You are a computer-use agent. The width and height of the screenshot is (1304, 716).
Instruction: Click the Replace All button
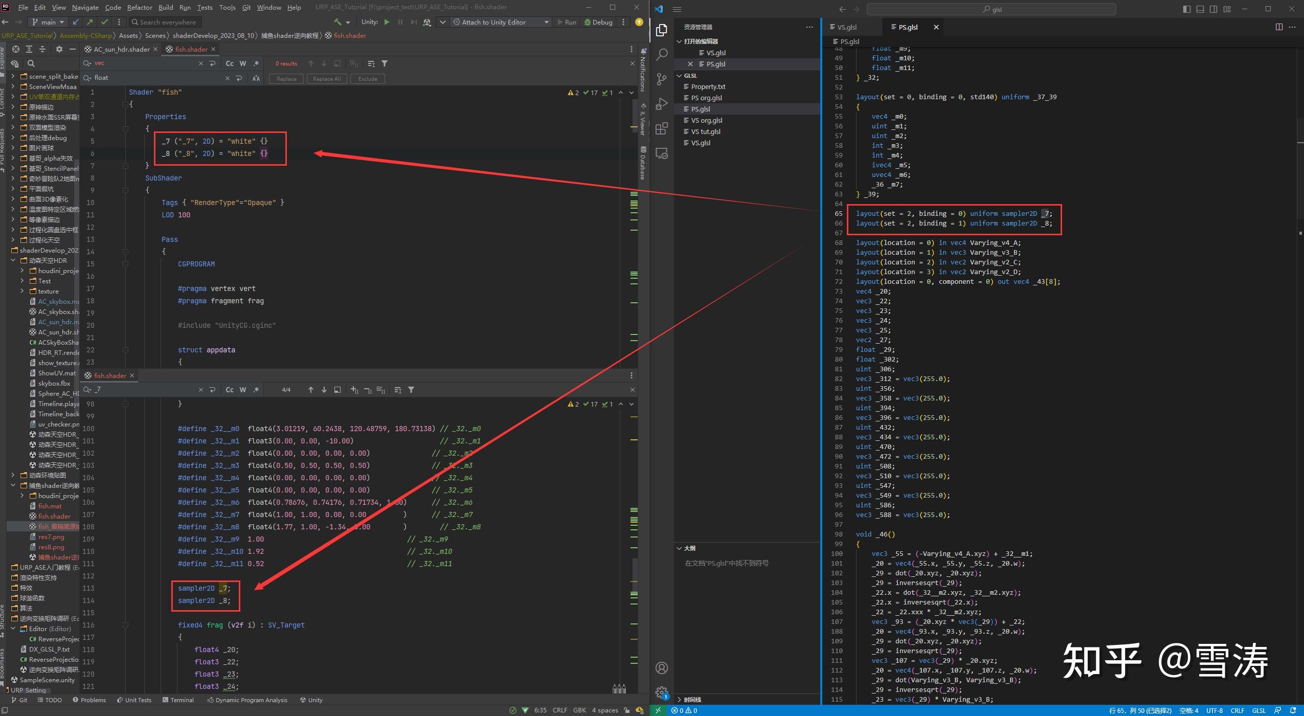[x=326, y=79]
